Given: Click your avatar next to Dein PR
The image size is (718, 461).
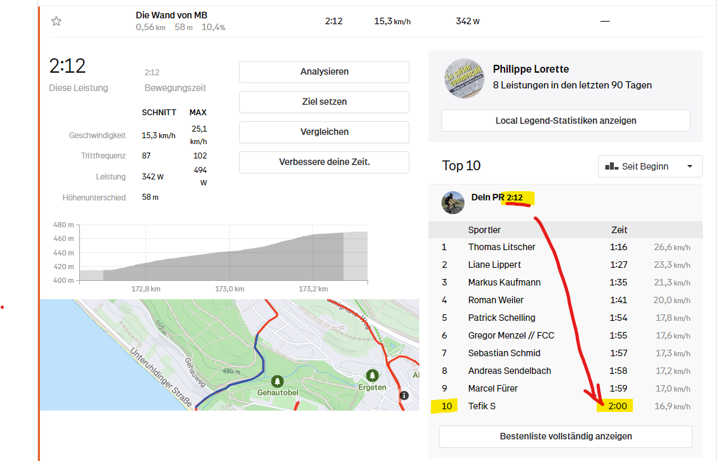Looking at the screenshot, I should tap(453, 202).
